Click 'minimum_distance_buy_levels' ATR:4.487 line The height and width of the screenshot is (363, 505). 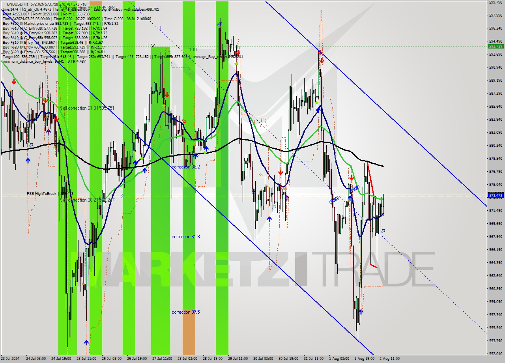point(44,61)
